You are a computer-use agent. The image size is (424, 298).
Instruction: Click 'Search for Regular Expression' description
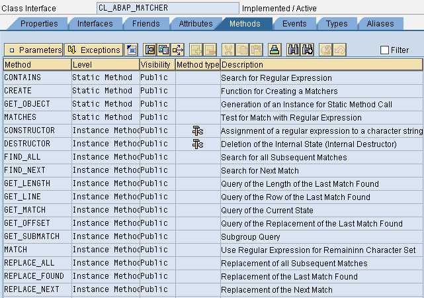[276, 78]
